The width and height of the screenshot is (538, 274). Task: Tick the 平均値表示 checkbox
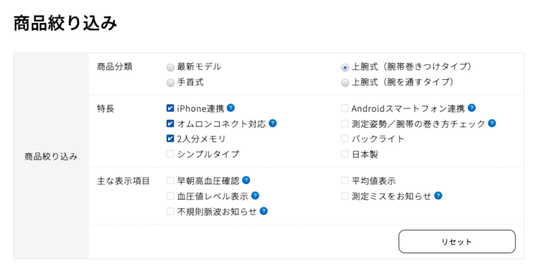(345, 181)
